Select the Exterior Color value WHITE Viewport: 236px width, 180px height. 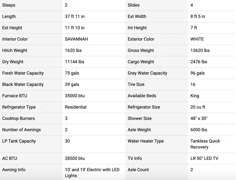[x=197, y=39]
